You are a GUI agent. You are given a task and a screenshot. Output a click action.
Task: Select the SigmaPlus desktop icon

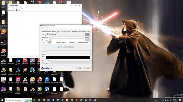[3, 32]
